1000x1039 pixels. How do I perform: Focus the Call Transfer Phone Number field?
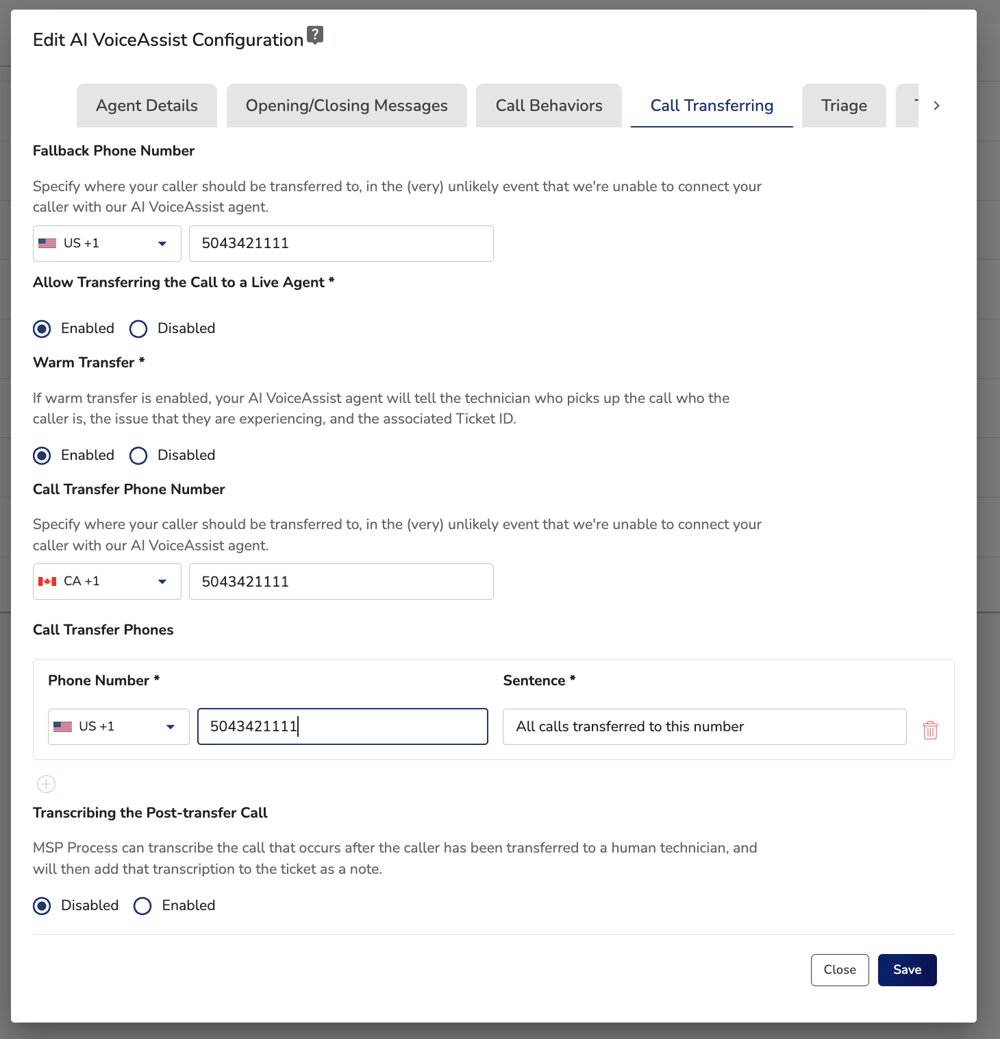coord(341,581)
